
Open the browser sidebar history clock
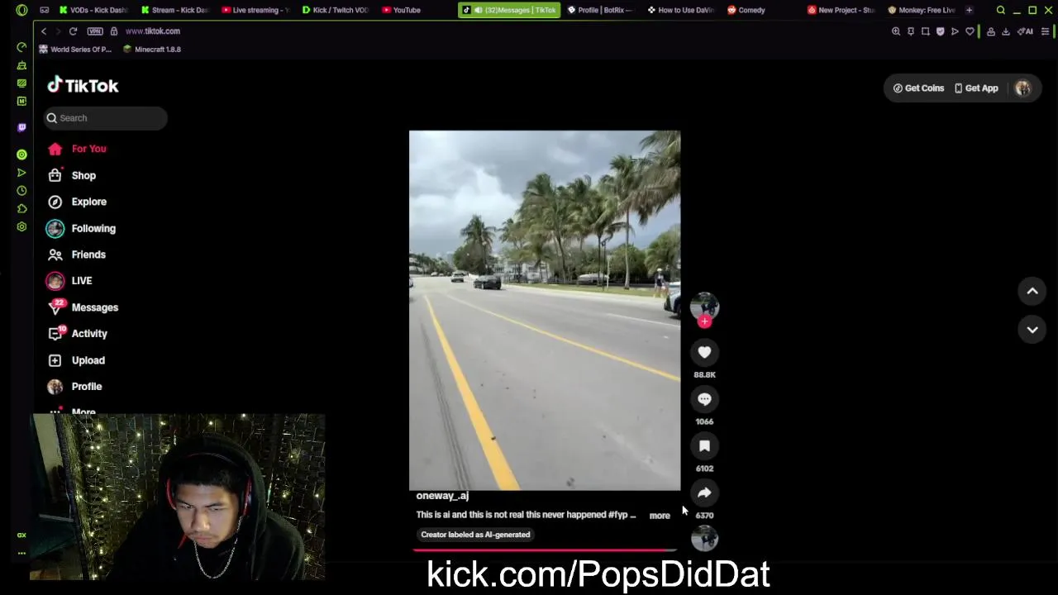point(21,191)
